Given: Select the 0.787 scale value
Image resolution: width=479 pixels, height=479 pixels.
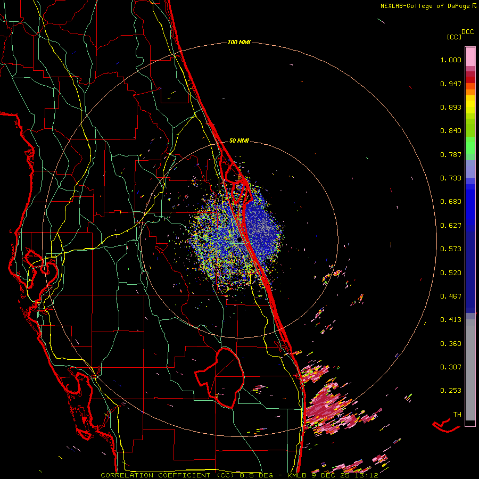Looking at the screenshot, I should point(451,154).
